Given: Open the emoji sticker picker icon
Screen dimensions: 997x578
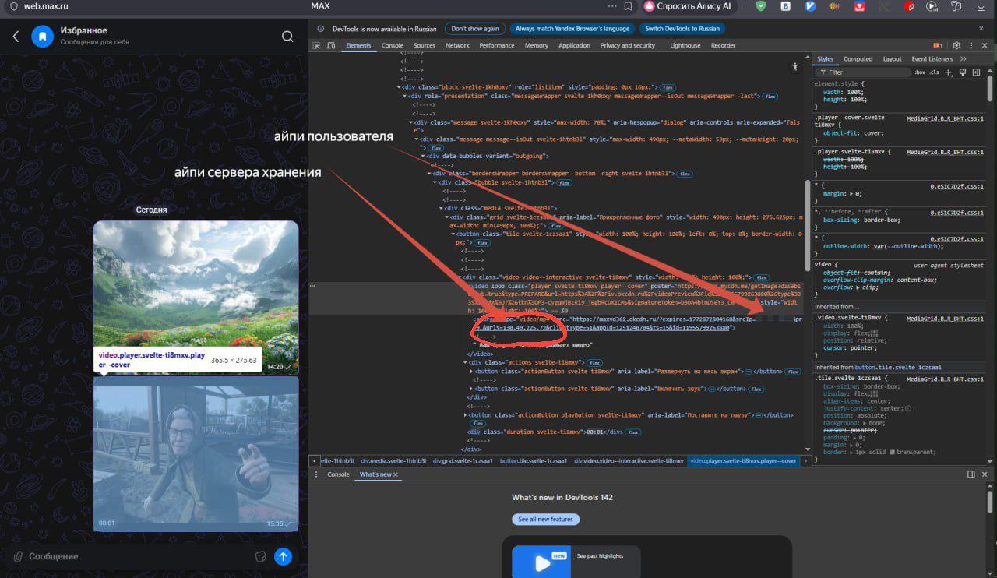Looking at the screenshot, I should tap(261, 556).
